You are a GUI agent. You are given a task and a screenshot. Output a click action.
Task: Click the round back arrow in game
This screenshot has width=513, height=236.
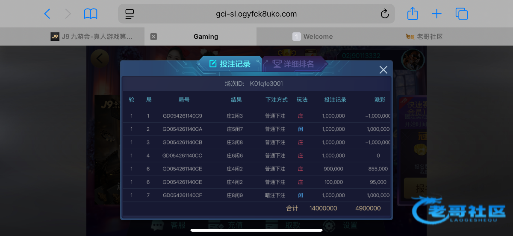coord(100,58)
